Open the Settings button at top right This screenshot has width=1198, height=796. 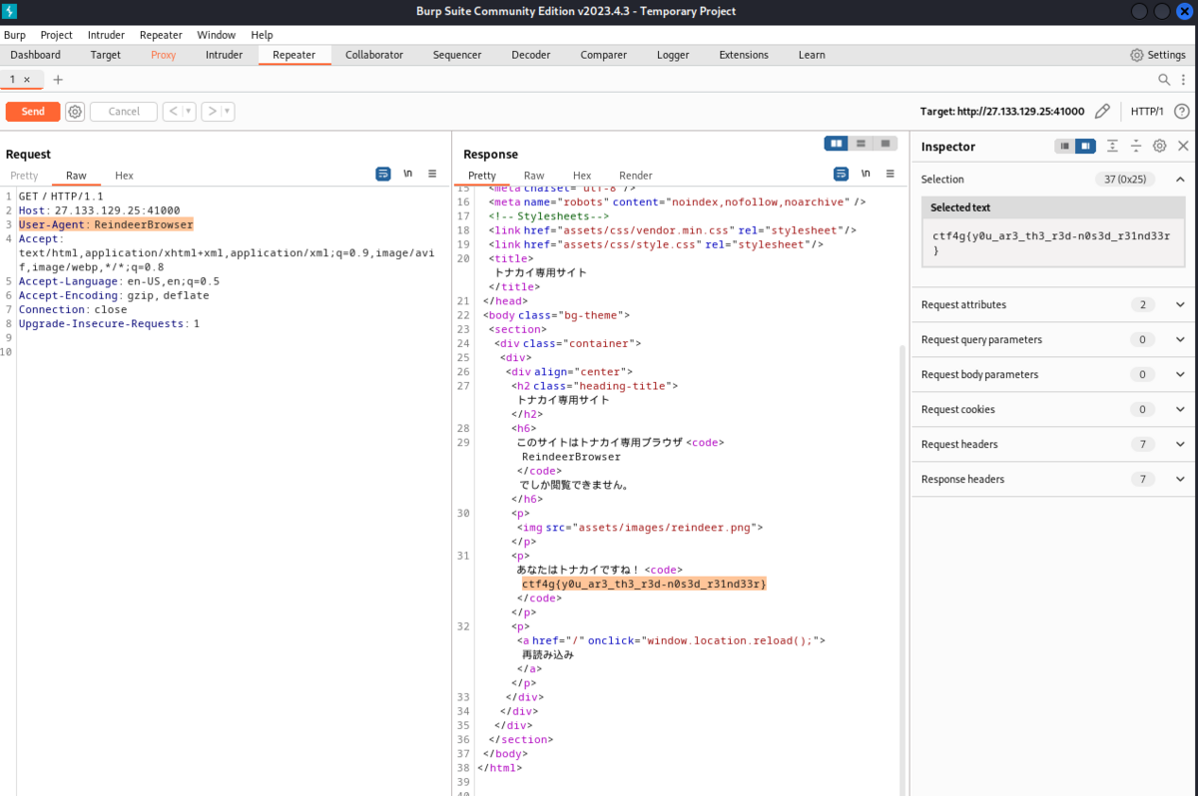click(x=1158, y=55)
